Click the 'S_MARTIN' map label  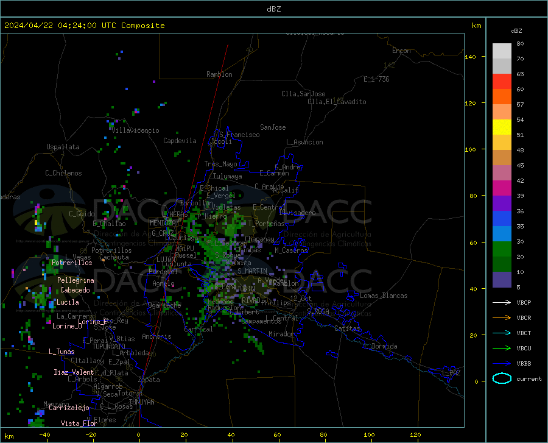[252, 271]
